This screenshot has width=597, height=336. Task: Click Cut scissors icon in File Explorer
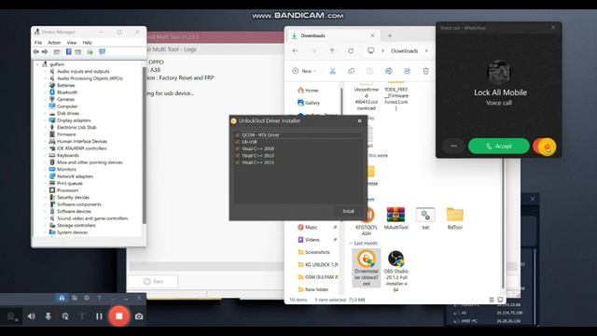[x=332, y=71]
